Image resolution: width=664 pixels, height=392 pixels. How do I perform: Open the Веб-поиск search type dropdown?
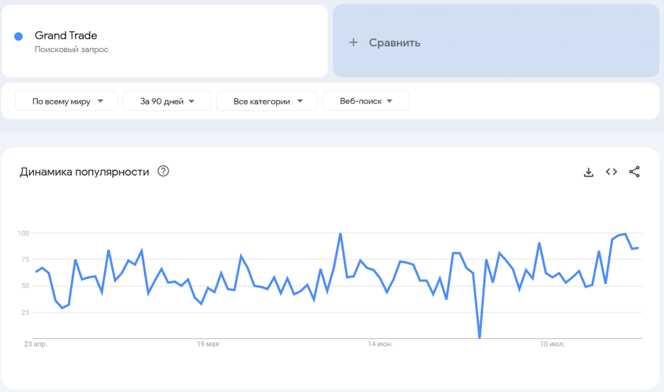point(366,101)
